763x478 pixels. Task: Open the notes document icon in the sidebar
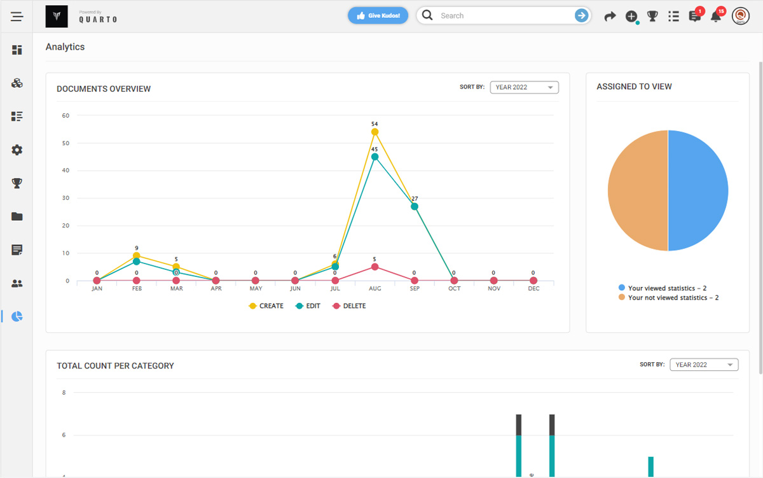pyautogui.click(x=17, y=250)
